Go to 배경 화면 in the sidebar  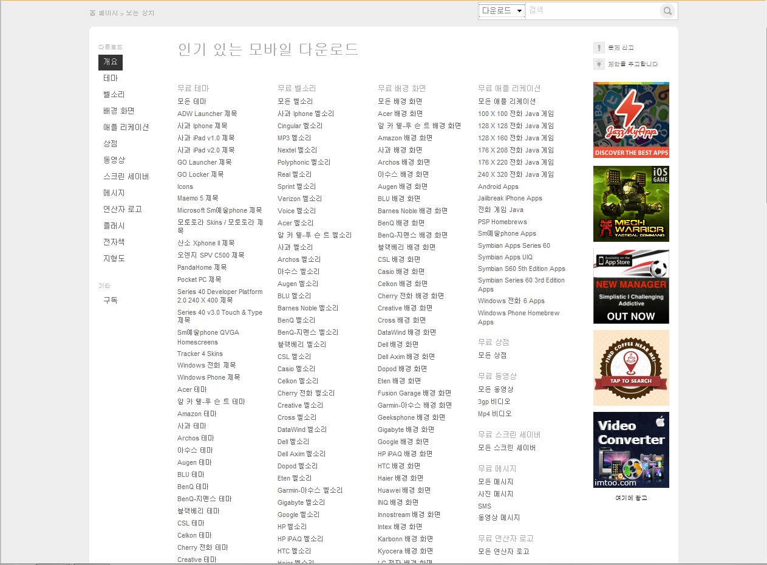tap(118, 111)
